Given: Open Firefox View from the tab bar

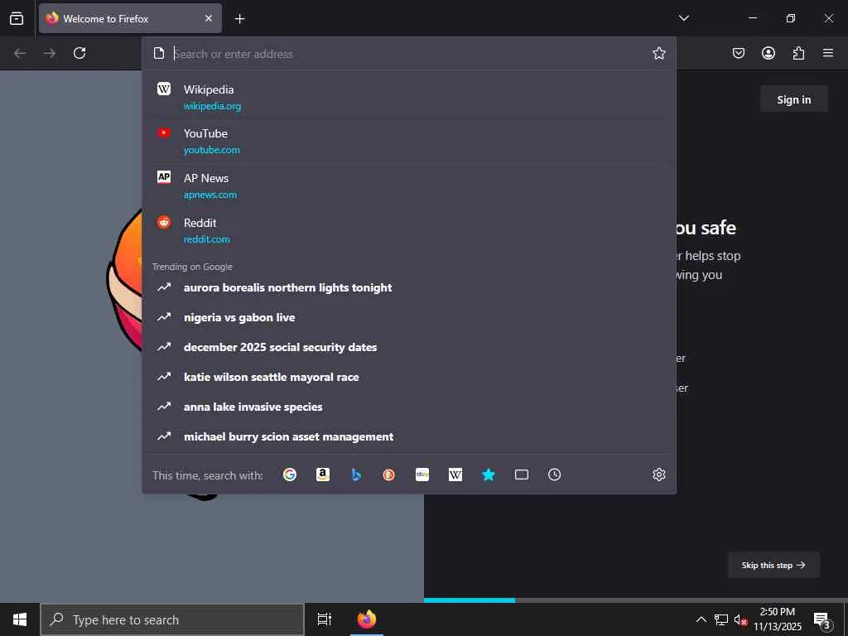Looking at the screenshot, I should (17, 18).
